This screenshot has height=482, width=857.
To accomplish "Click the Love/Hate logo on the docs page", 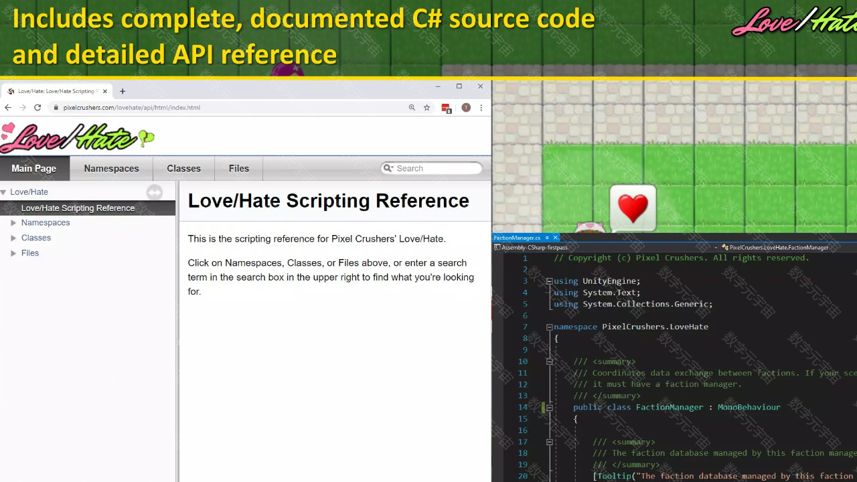I will 77,137.
